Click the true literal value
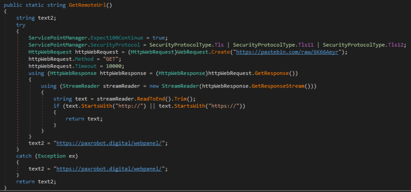 [159, 37]
